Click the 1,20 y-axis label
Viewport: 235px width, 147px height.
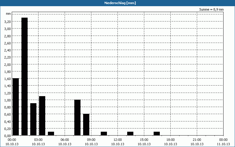[8, 93]
